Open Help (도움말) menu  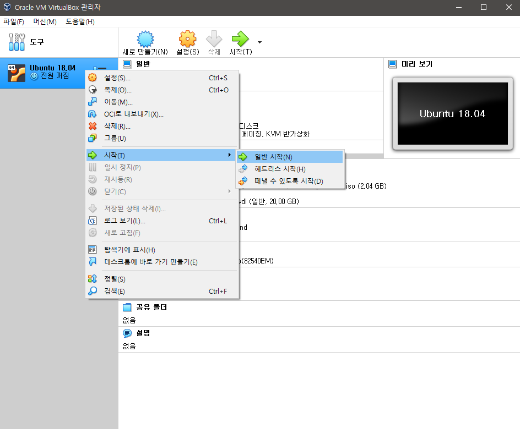(80, 22)
